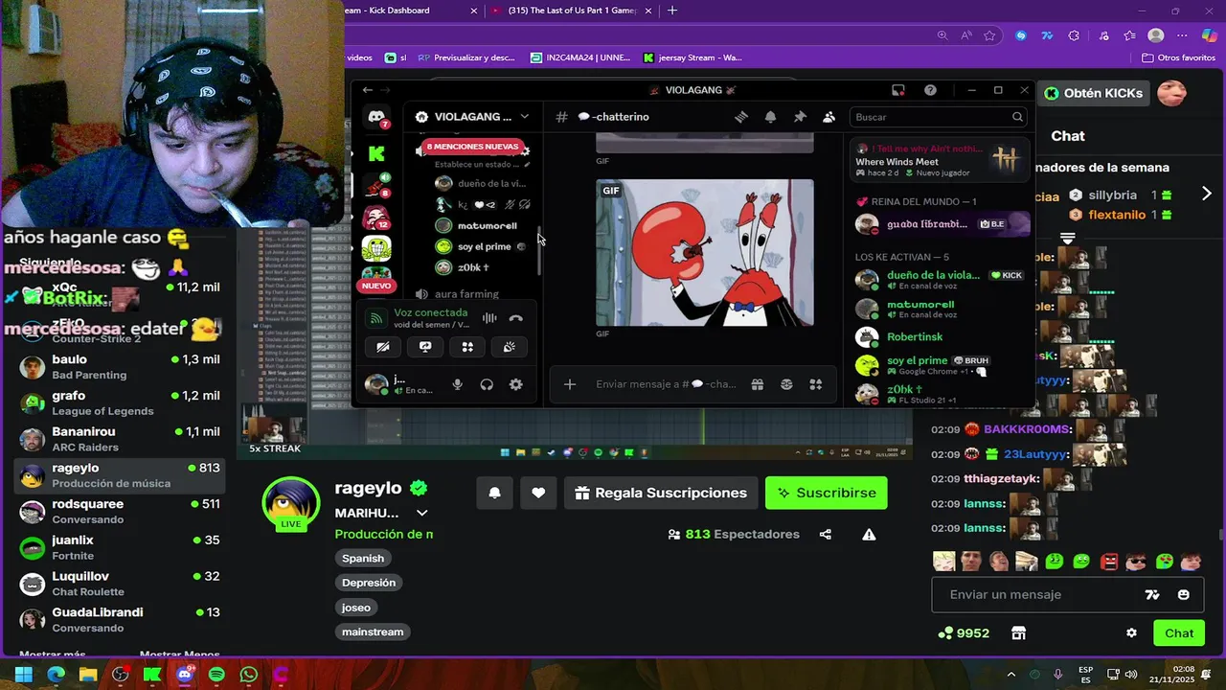Screen dimensions: 1226x690
Task: Deafen with headphones icon in Discord
Action: tap(487, 384)
